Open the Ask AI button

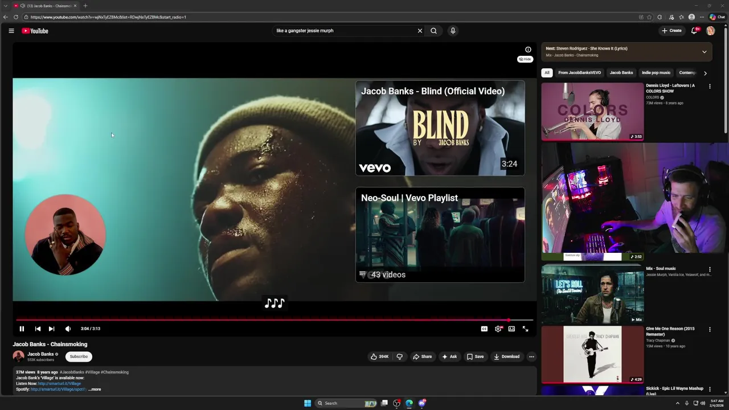click(449, 356)
